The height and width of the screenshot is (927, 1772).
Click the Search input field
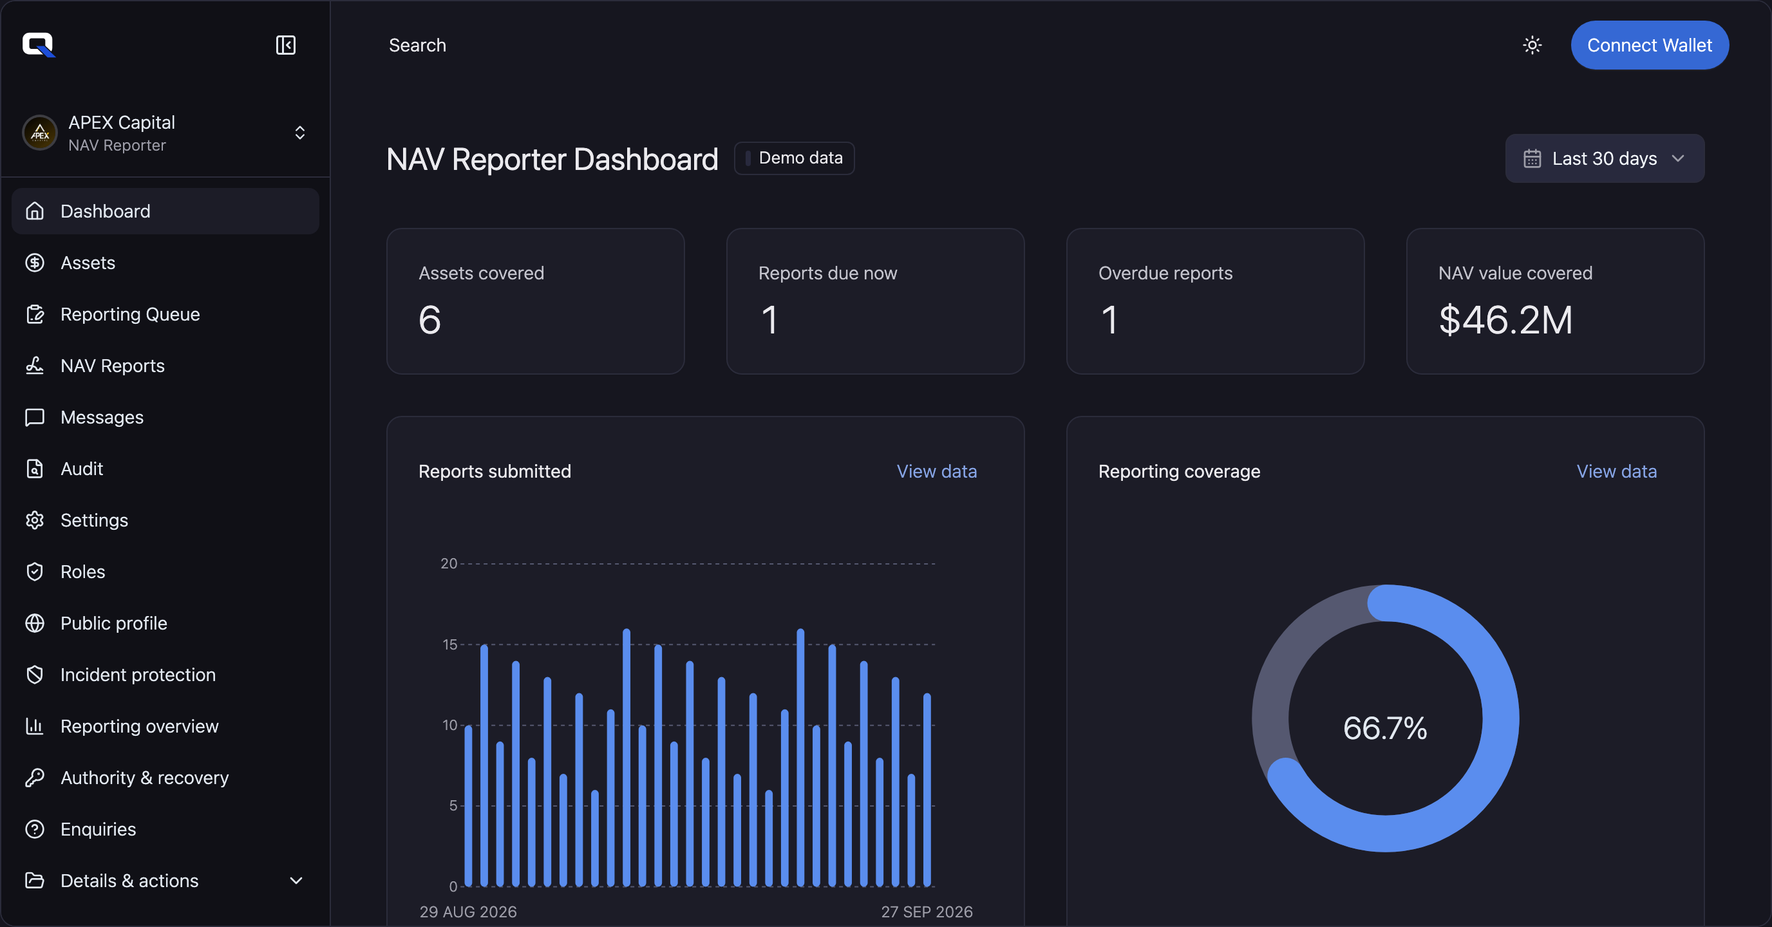coord(417,46)
